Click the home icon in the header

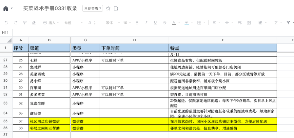pyautogui.click(x=6, y=8)
